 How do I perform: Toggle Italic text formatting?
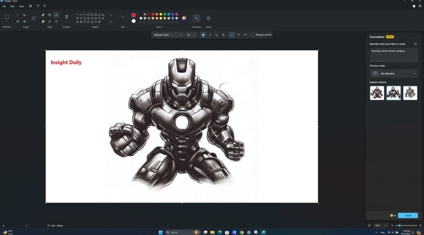click(210, 35)
